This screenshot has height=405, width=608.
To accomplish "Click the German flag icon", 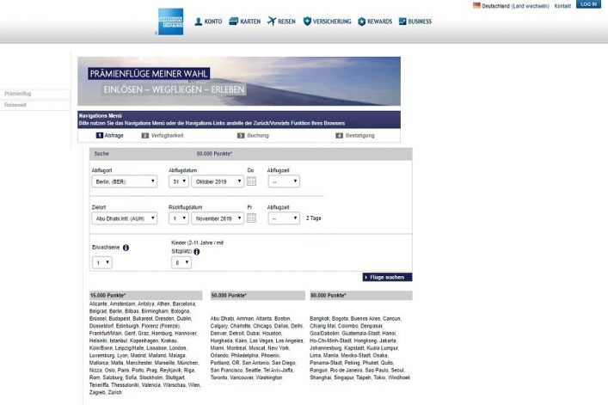I will [476, 5].
